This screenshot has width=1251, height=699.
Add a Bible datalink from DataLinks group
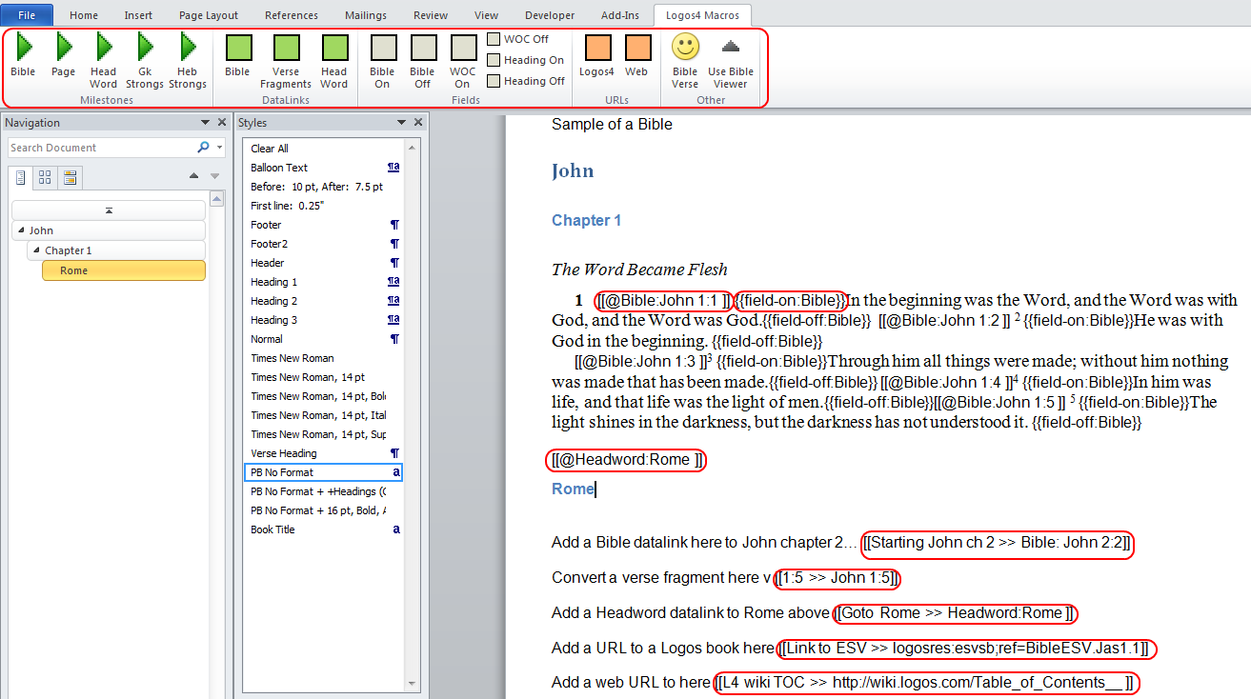pos(237,55)
